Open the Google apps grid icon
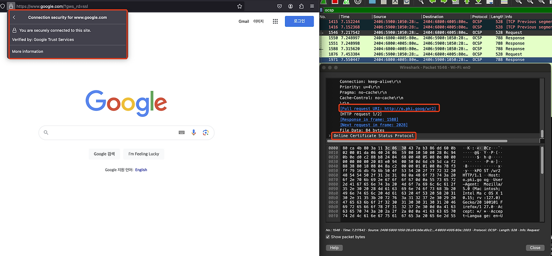The width and height of the screenshot is (552, 256). pos(275,21)
